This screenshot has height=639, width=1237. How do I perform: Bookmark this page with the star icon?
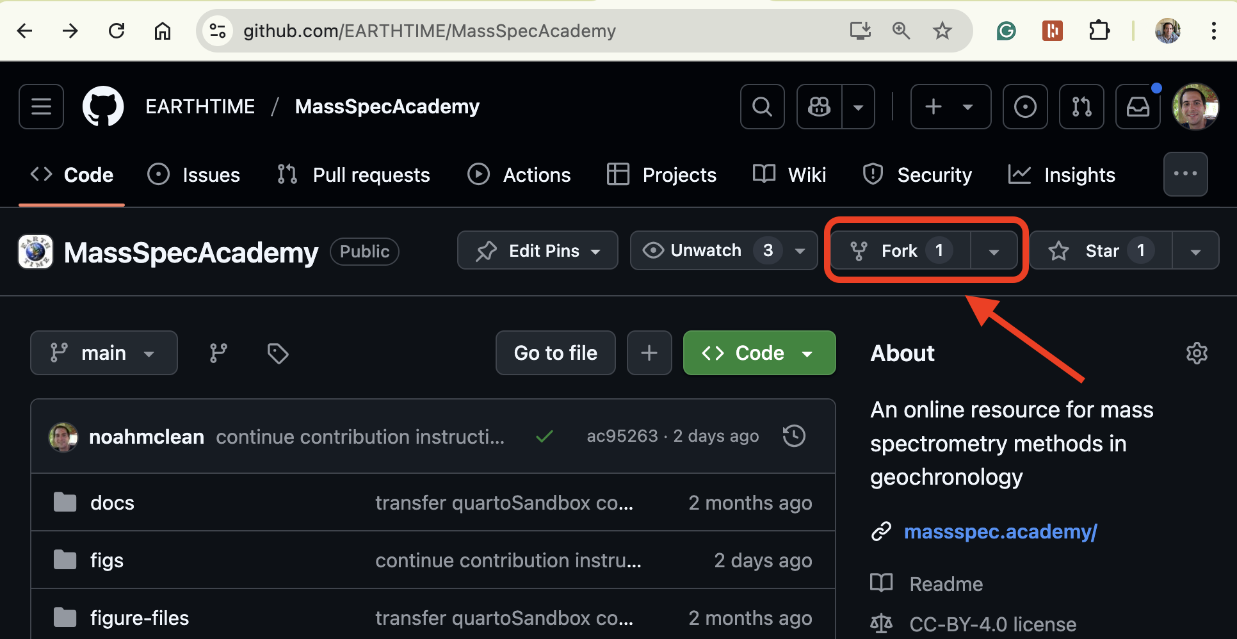tap(942, 30)
